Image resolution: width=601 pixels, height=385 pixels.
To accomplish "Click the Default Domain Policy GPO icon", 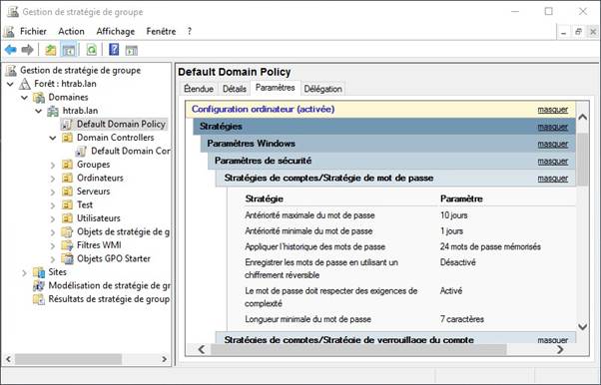I will [x=67, y=124].
